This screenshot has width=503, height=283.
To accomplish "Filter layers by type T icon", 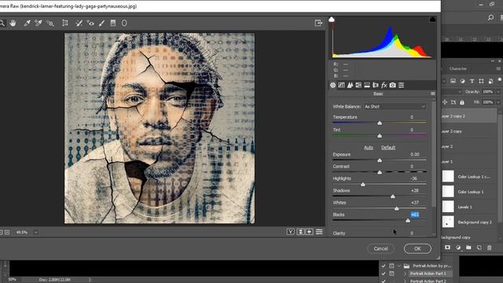I will click(472, 81).
